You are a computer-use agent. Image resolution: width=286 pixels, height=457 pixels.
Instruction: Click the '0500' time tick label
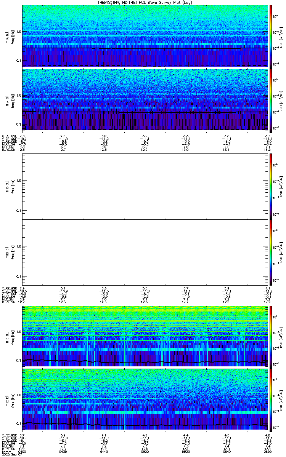point(145,452)
